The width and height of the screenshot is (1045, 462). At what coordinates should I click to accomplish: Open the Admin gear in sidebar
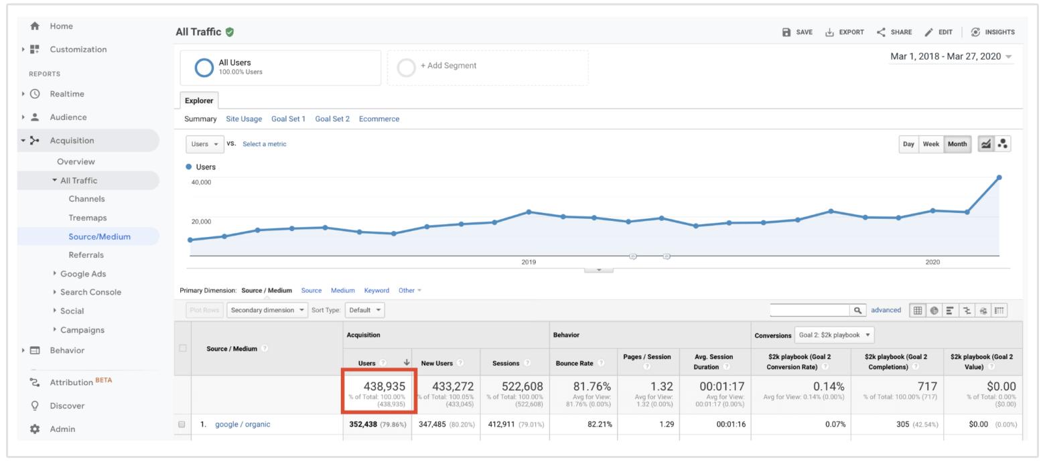coord(35,429)
